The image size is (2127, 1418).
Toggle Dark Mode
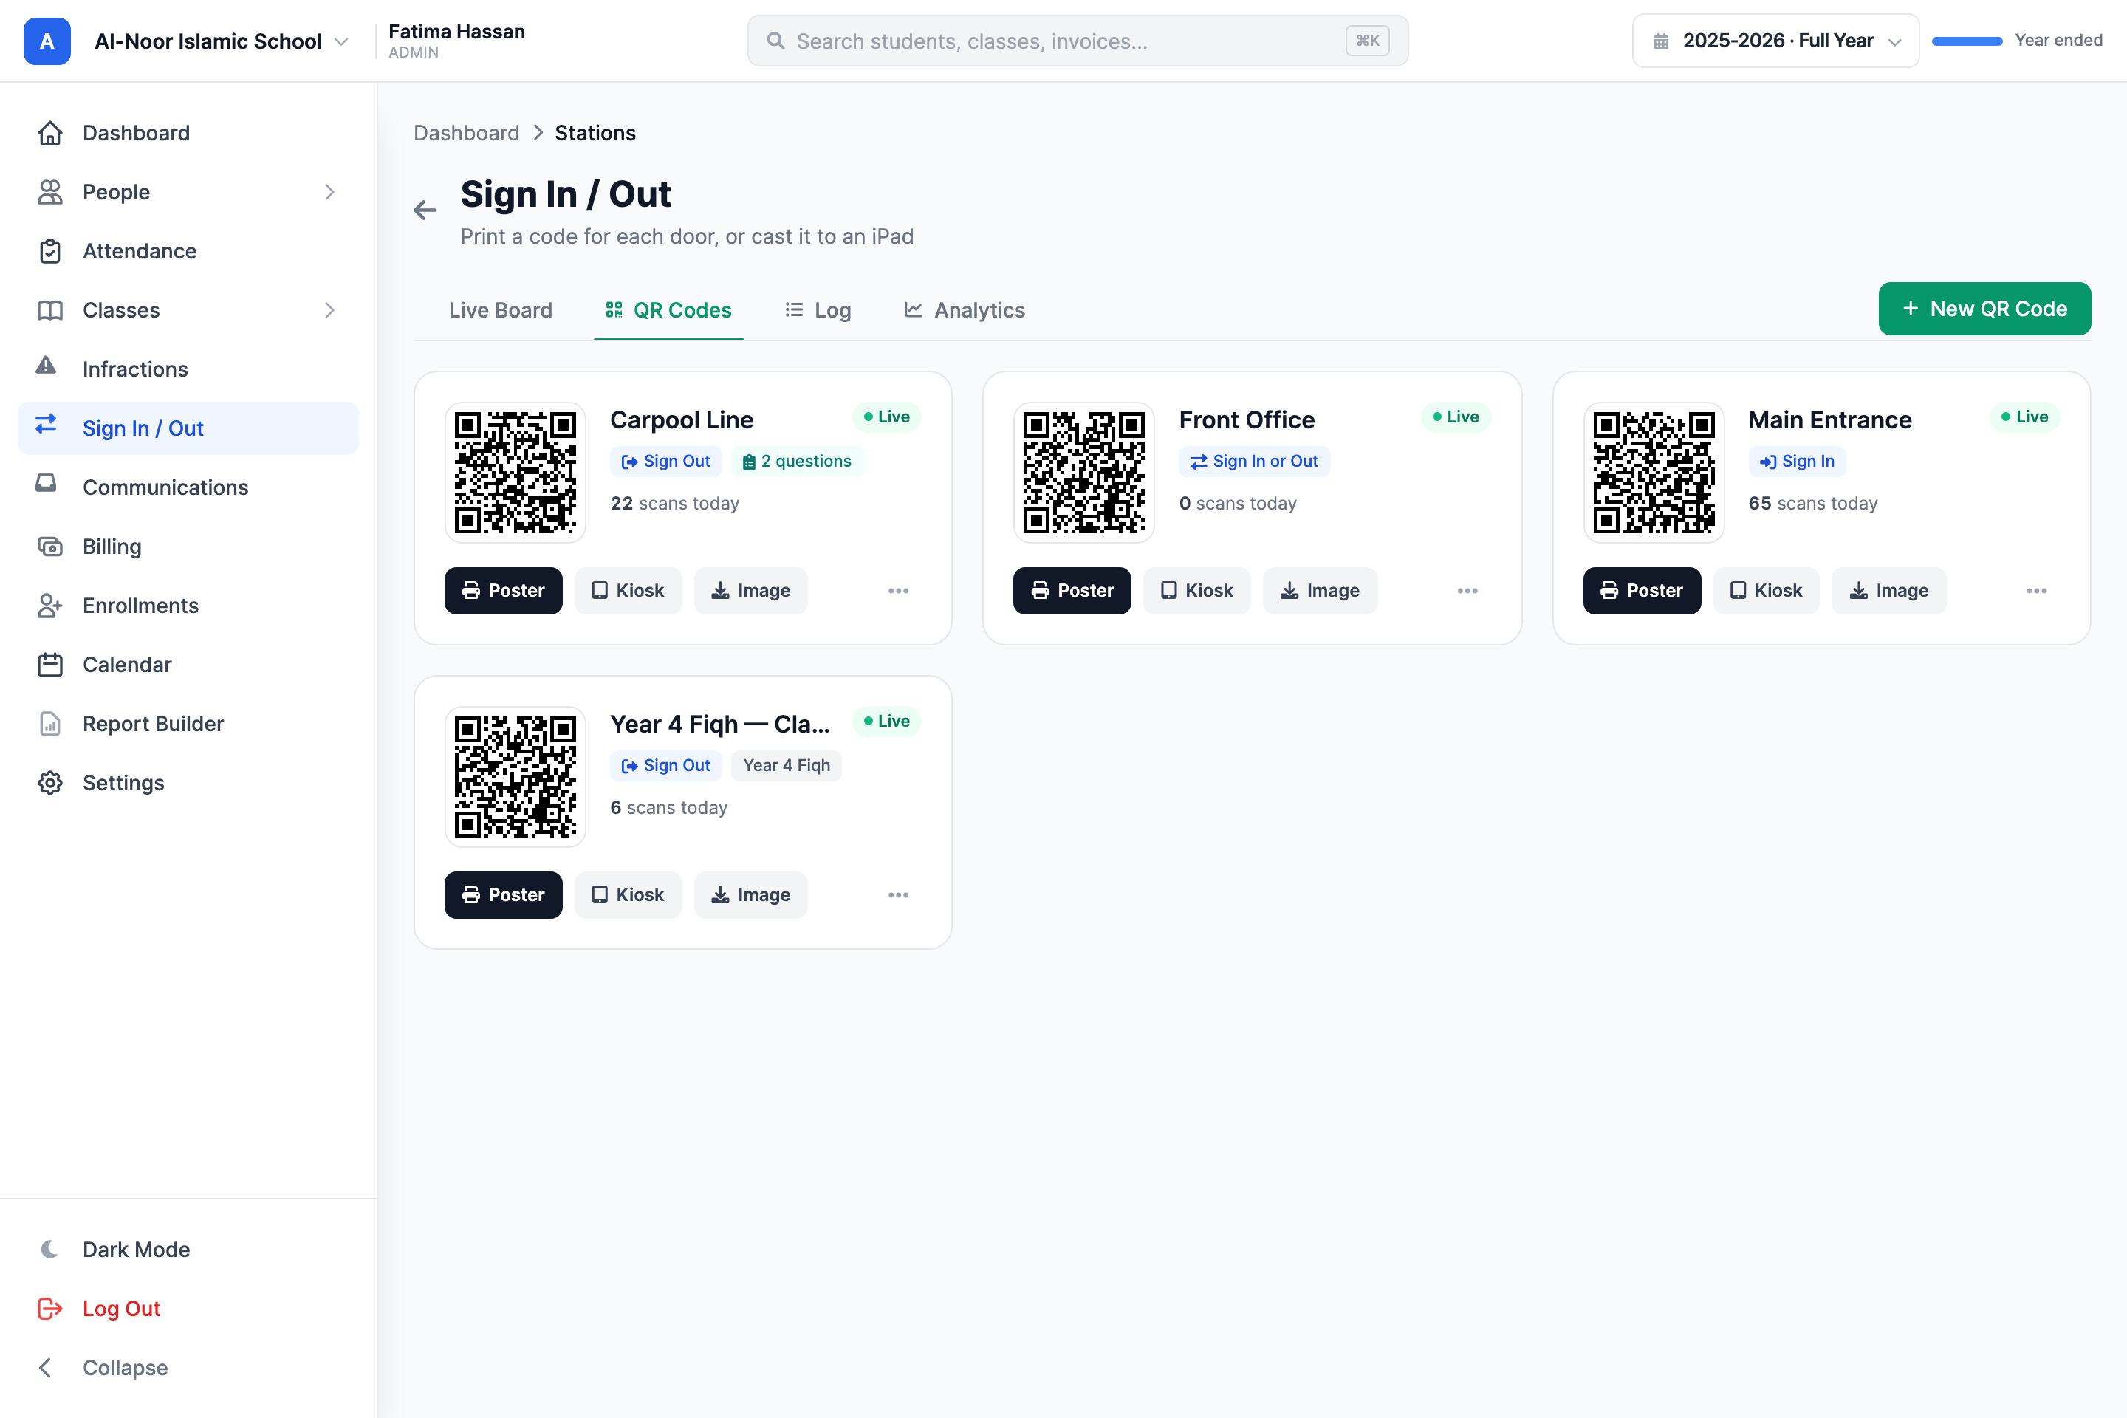coord(188,1249)
